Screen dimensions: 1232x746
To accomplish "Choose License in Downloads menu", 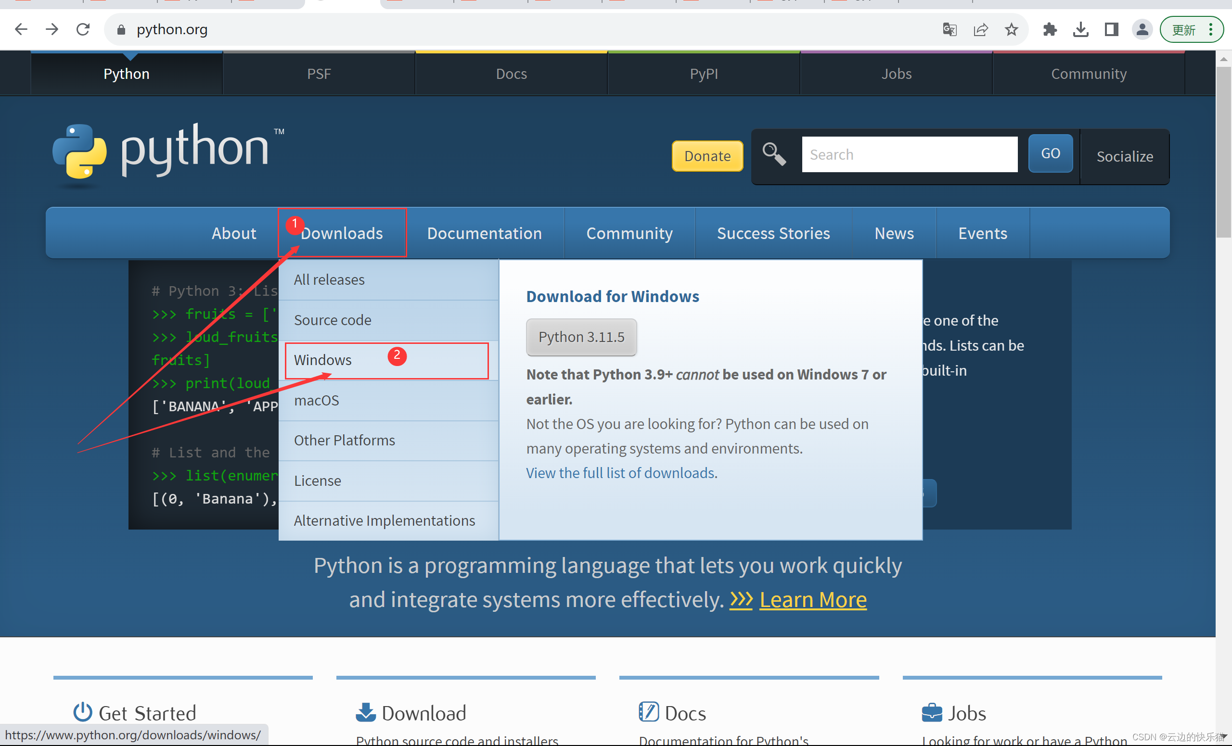I will tap(388, 480).
